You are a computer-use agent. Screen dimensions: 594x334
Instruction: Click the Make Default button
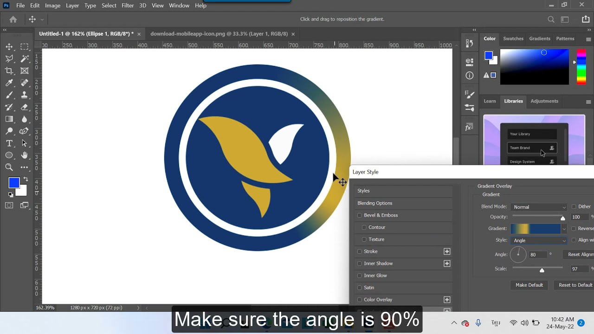click(x=529, y=285)
